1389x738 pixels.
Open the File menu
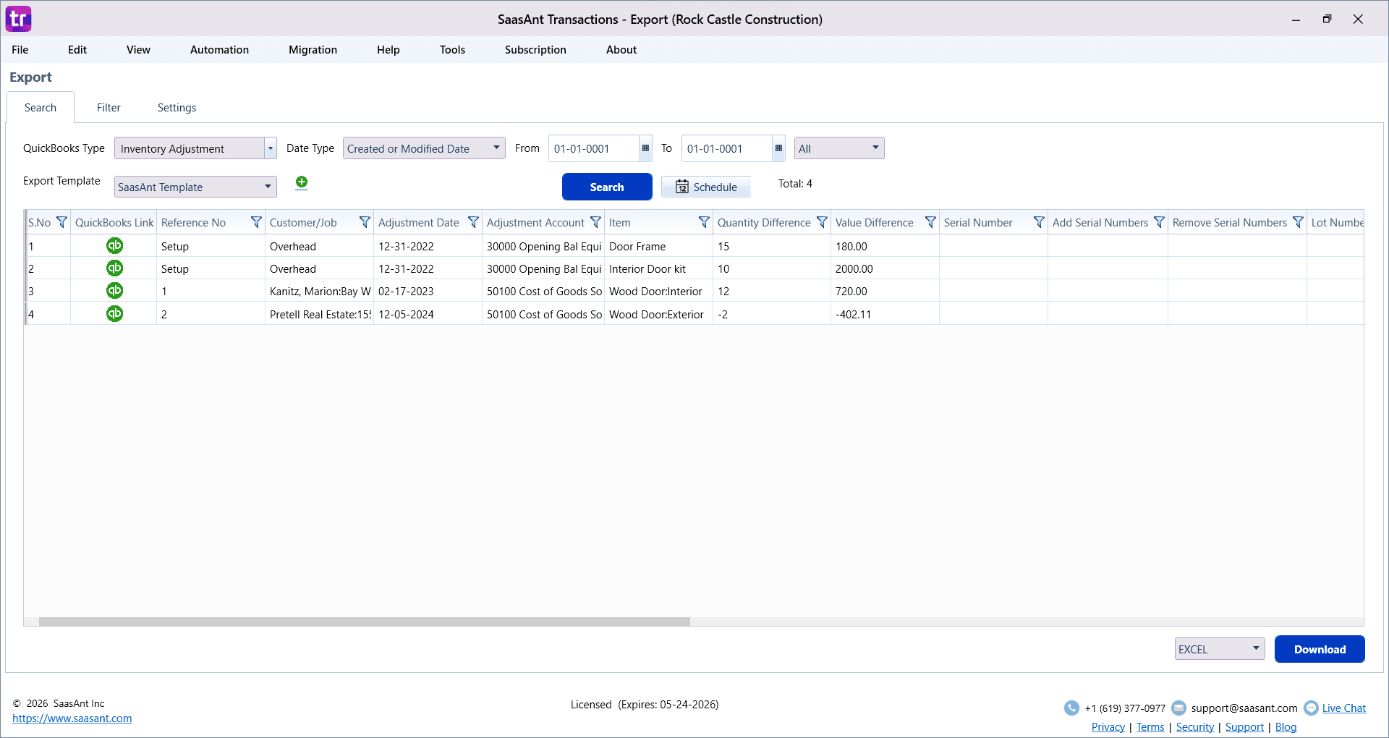[x=20, y=50]
